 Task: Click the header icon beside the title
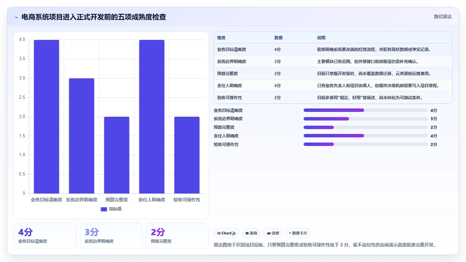click(x=16, y=17)
